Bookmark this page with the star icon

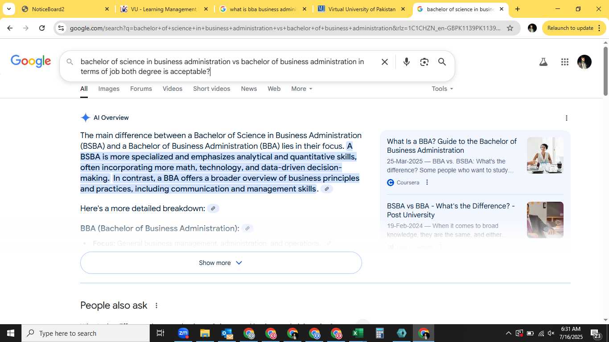pos(510,28)
